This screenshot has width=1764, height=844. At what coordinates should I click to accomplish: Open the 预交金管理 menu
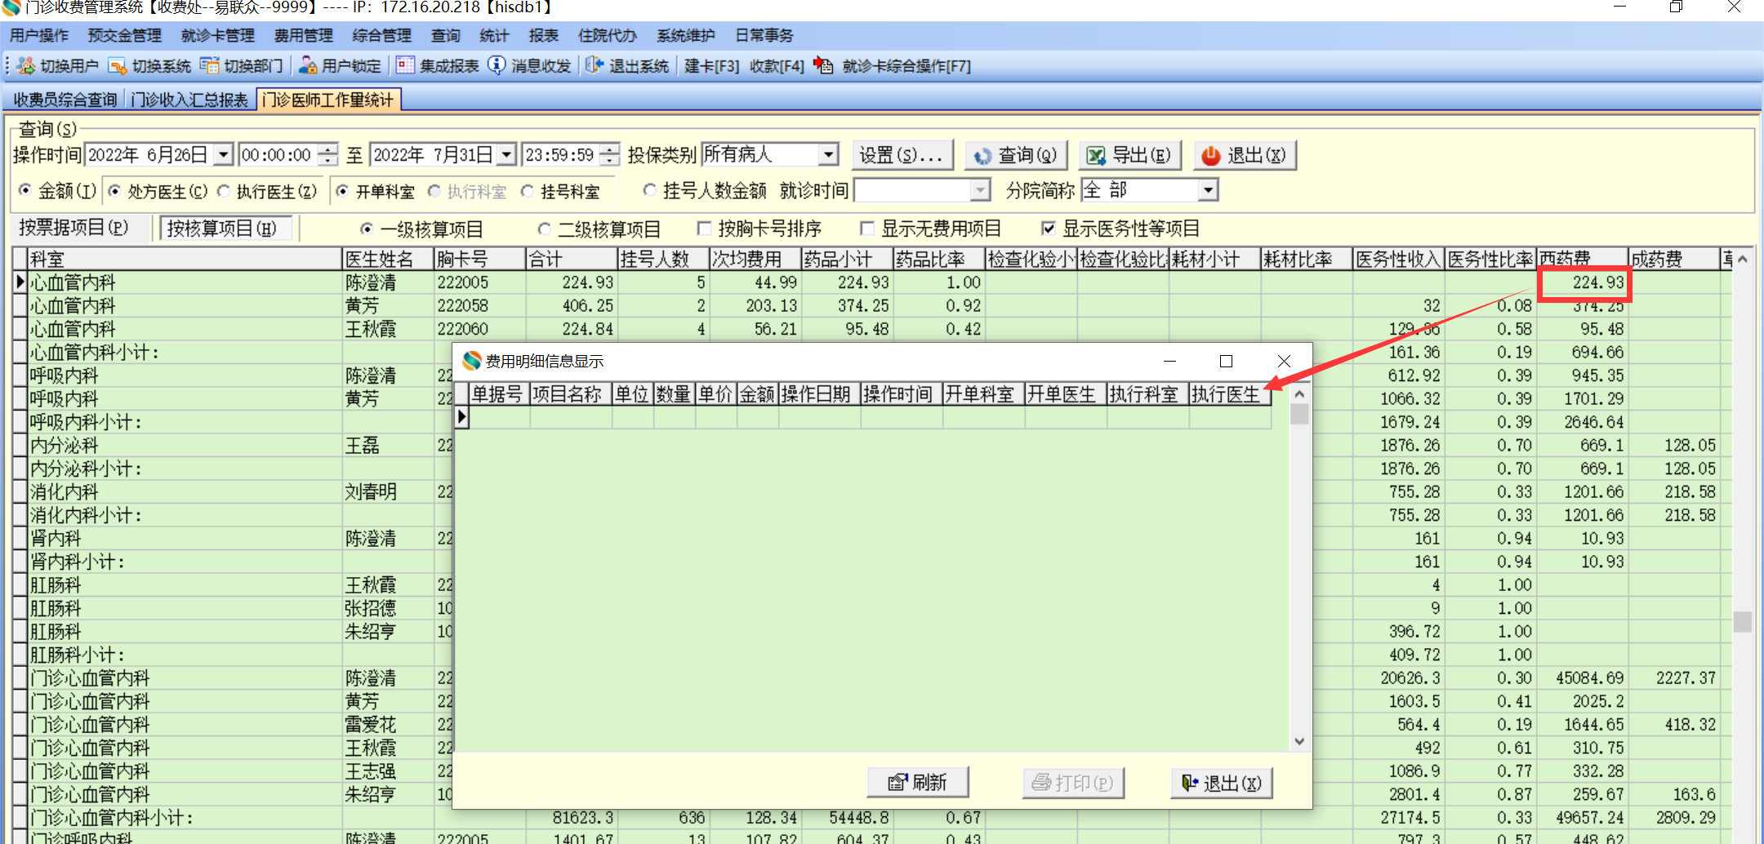tap(125, 35)
